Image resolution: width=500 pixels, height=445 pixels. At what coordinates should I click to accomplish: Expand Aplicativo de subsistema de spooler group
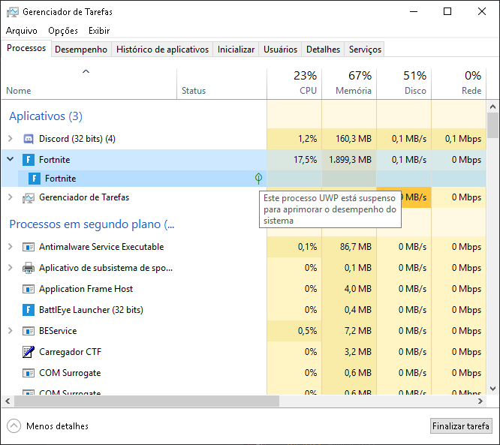[x=11, y=268]
